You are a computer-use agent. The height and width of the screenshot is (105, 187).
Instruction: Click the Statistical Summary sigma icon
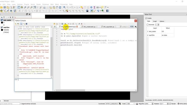tap(94, 7)
